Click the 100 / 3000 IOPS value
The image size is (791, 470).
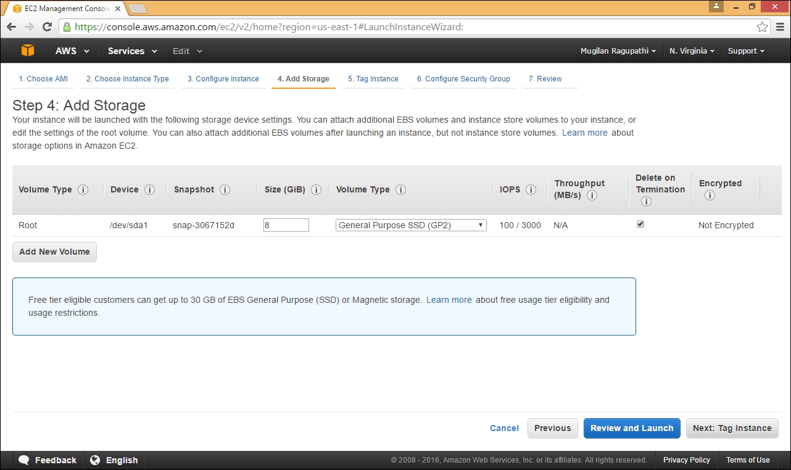520,225
